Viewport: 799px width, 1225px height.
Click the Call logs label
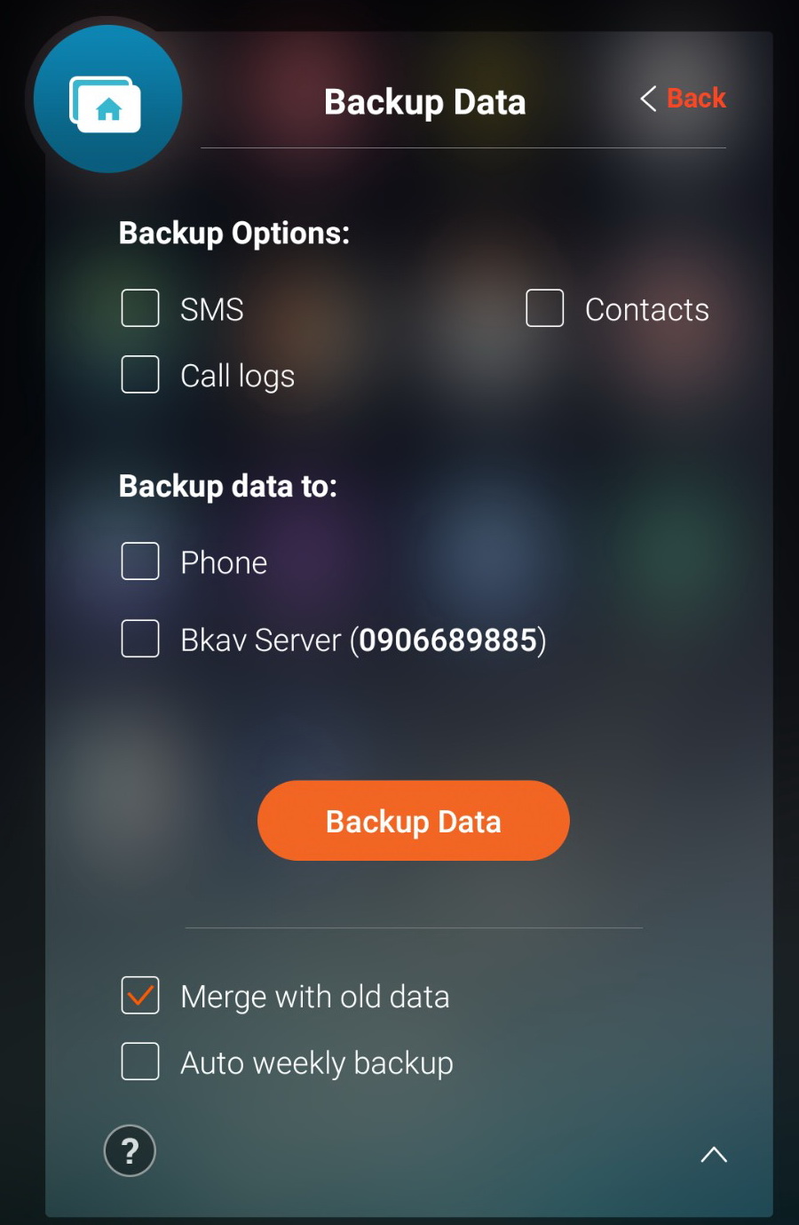tap(237, 376)
